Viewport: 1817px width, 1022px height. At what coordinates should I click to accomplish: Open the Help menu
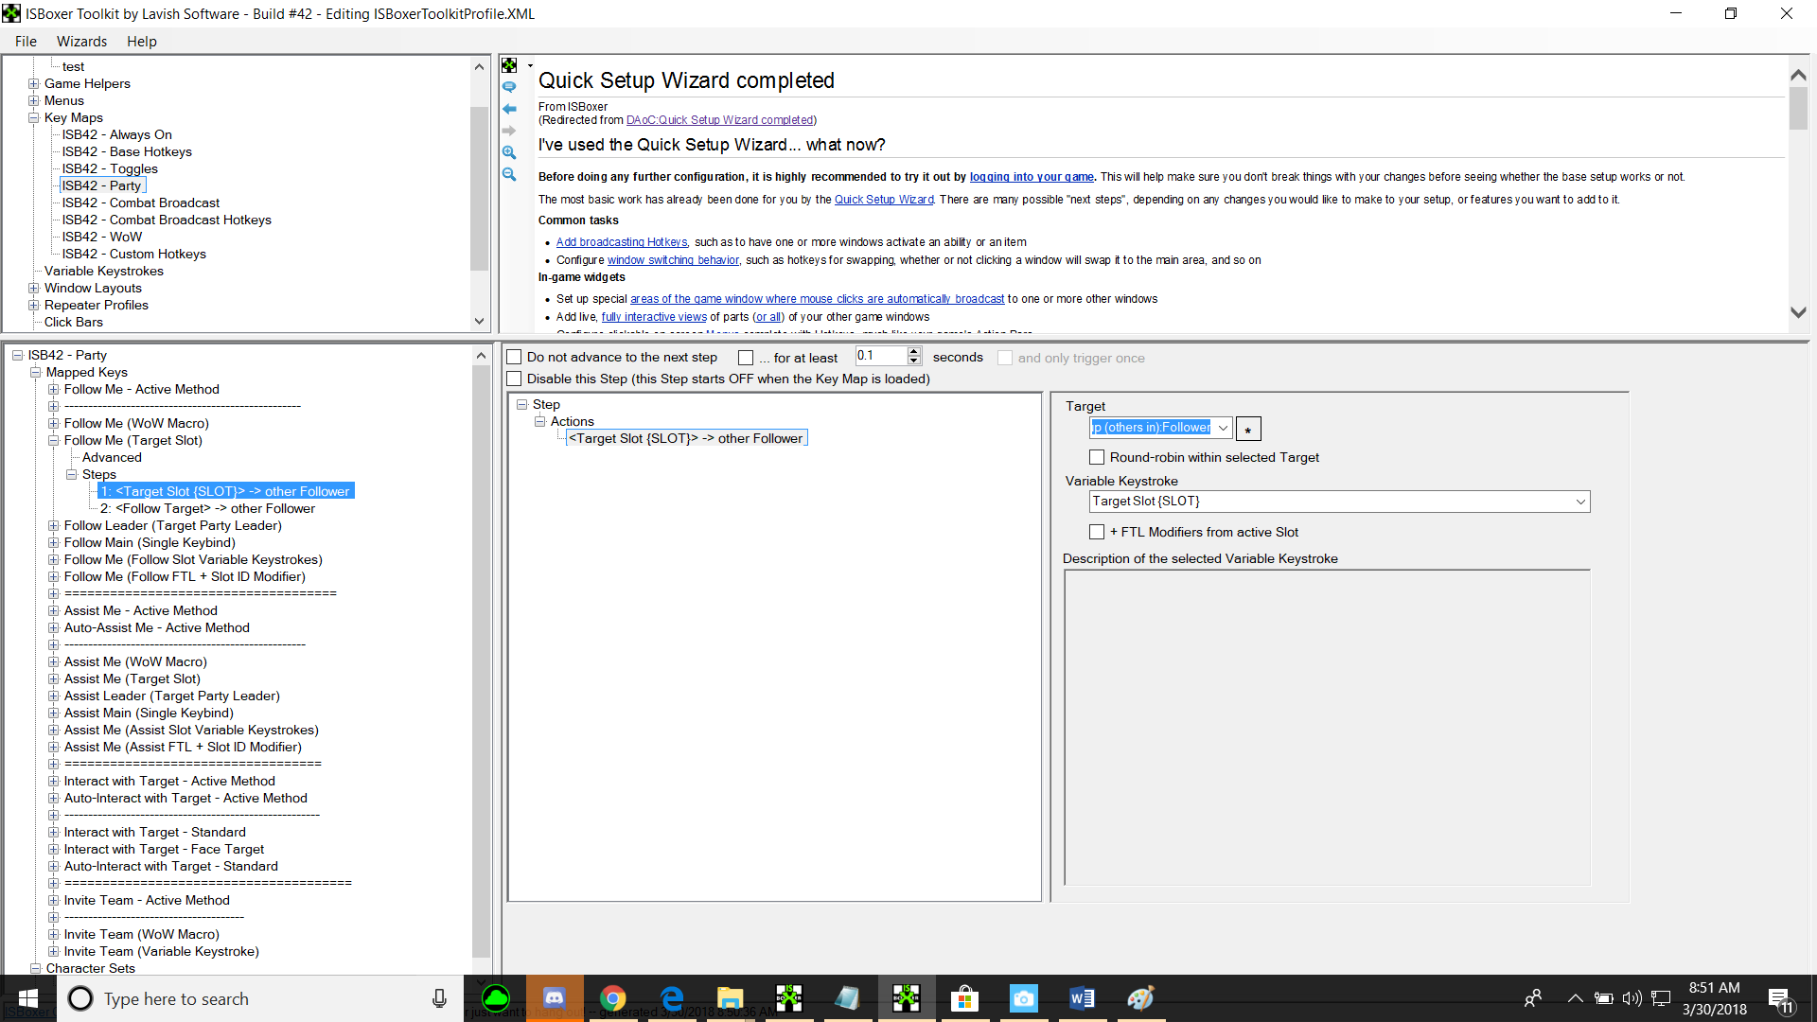click(x=142, y=42)
